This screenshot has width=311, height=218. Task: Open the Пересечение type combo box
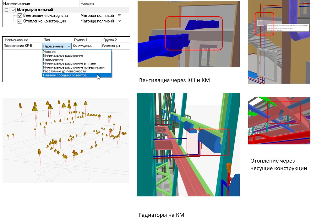pyautogui.click(x=57, y=46)
